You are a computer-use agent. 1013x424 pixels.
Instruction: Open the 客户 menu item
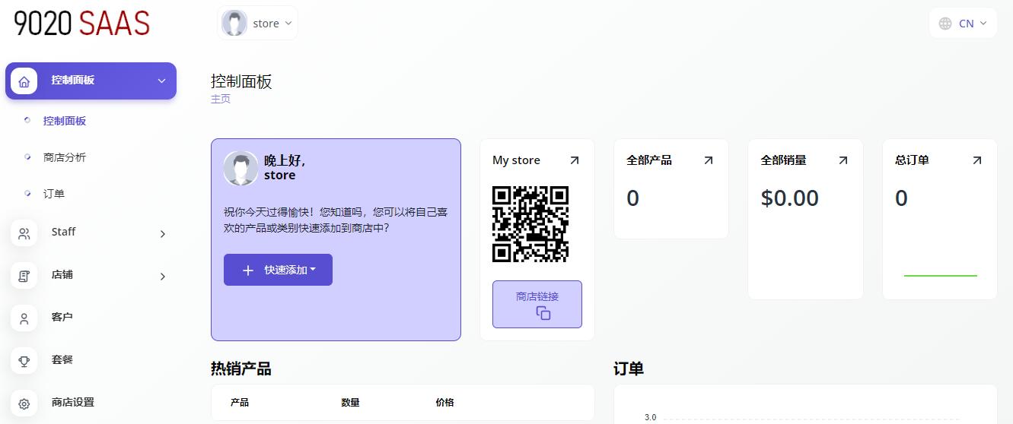[91, 318]
